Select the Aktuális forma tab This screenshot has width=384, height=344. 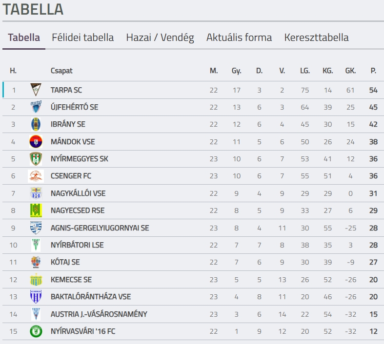point(239,38)
